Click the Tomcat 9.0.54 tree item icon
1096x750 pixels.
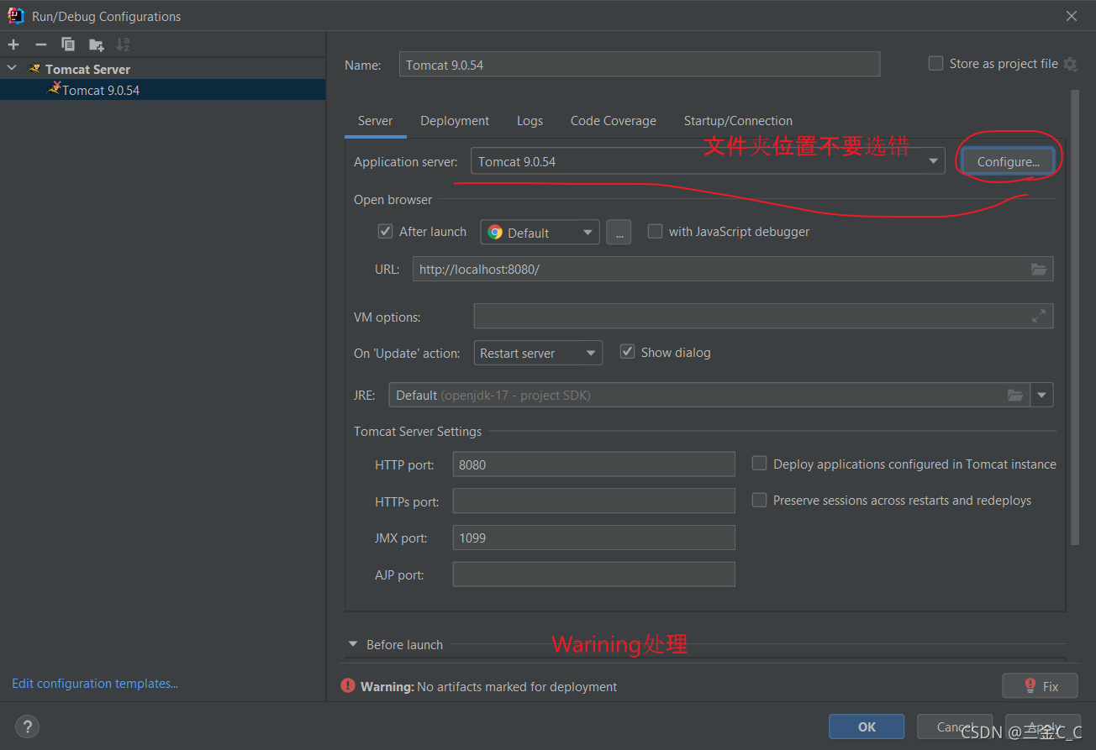[55, 88]
